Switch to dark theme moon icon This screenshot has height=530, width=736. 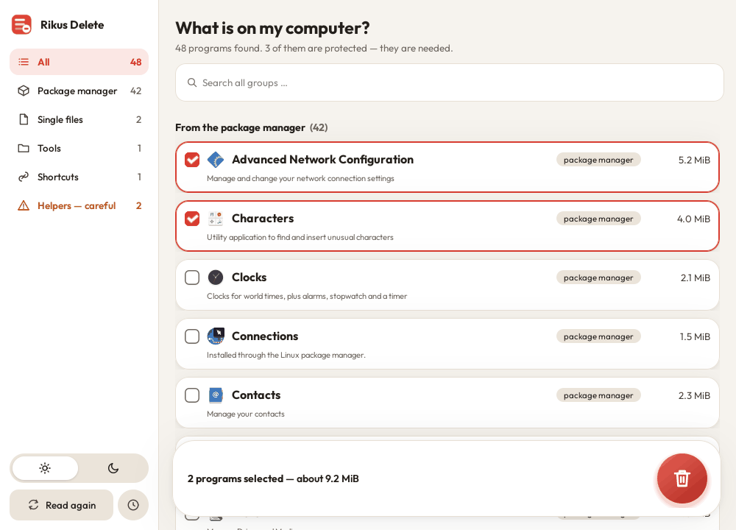click(113, 468)
